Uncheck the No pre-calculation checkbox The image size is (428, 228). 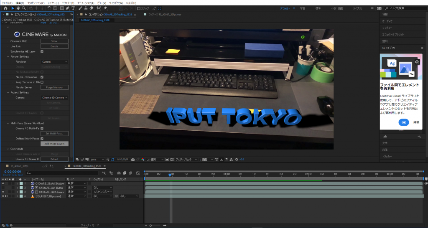42,77
